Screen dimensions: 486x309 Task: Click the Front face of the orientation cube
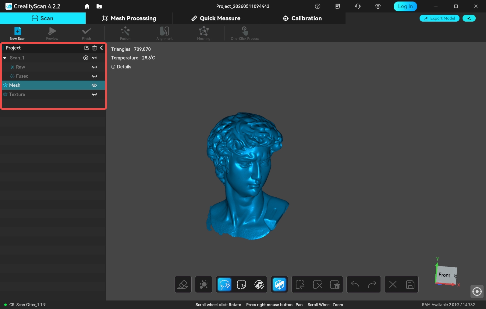pos(445,275)
